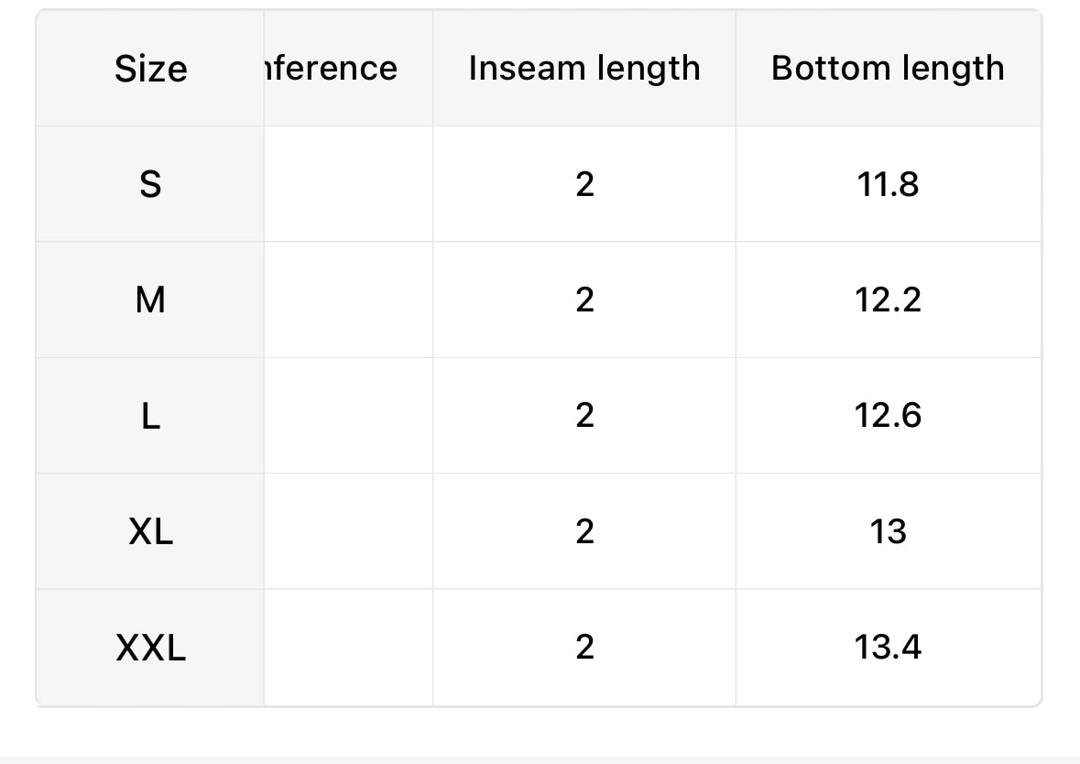Click the inseam length value for XXL
This screenshot has height=764, width=1080.
(584, 648)
